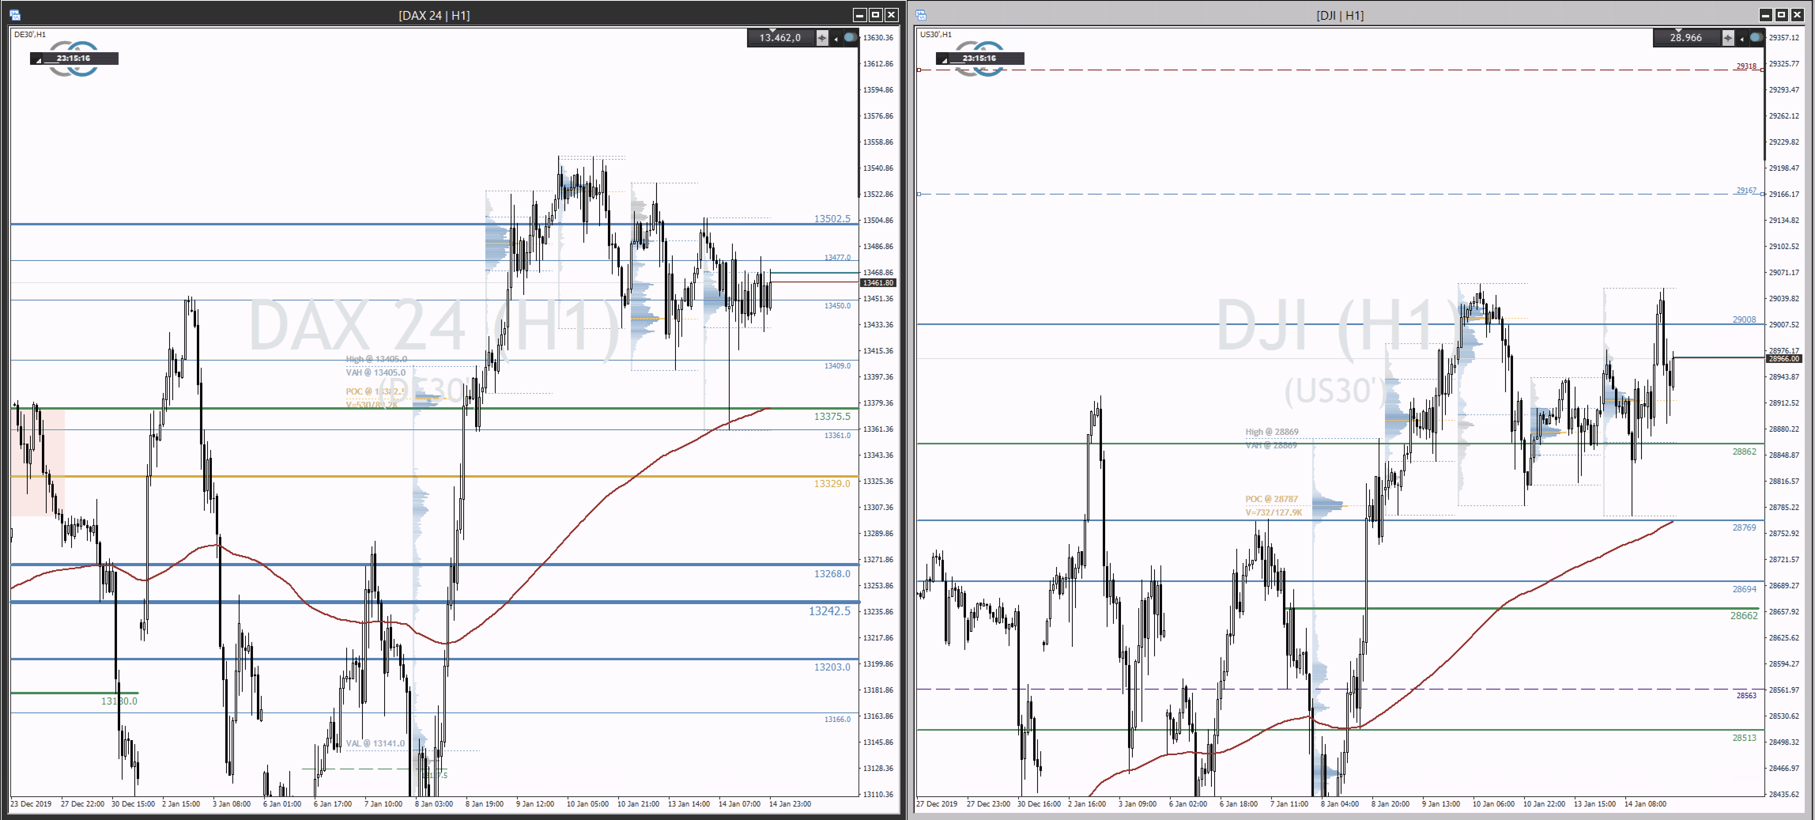Select the 13203.0 level label on DAX
Image resolution: width=1815 pixels, height=820 pixels.
[x=832, y=666]
